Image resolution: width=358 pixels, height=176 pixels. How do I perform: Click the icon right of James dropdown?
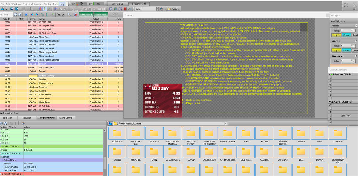tap(161, 9)
